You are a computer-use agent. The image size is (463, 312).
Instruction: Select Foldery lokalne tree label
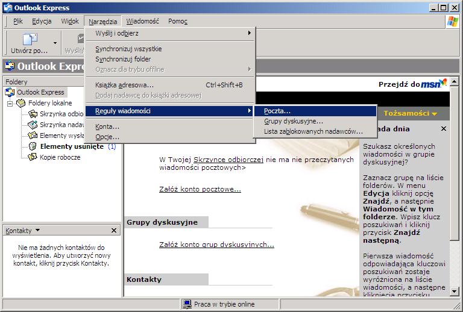click(50, 103)
